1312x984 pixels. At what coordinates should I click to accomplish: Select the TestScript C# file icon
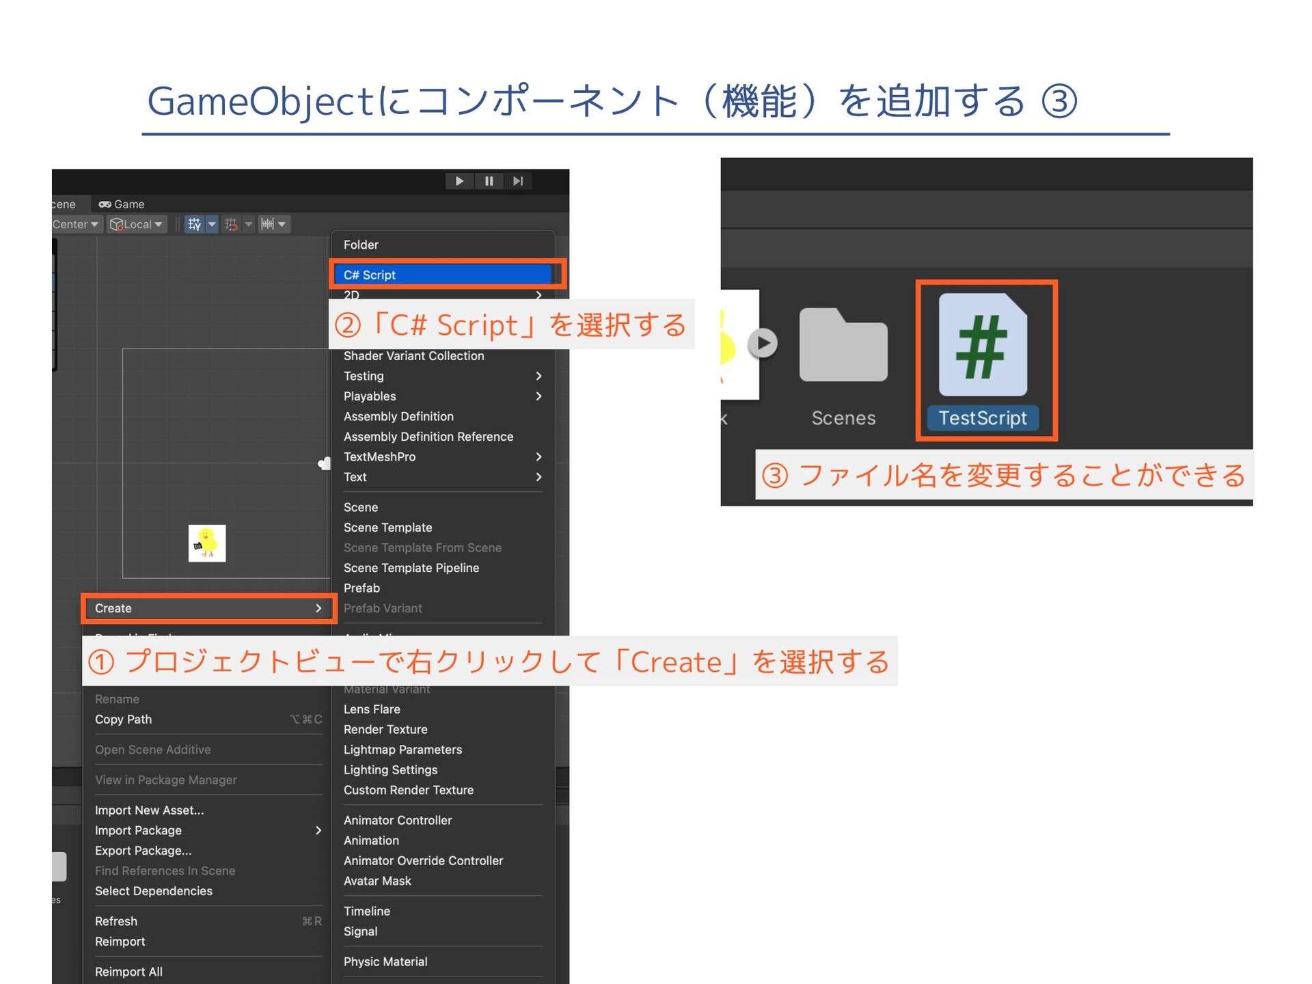[983, 345]
